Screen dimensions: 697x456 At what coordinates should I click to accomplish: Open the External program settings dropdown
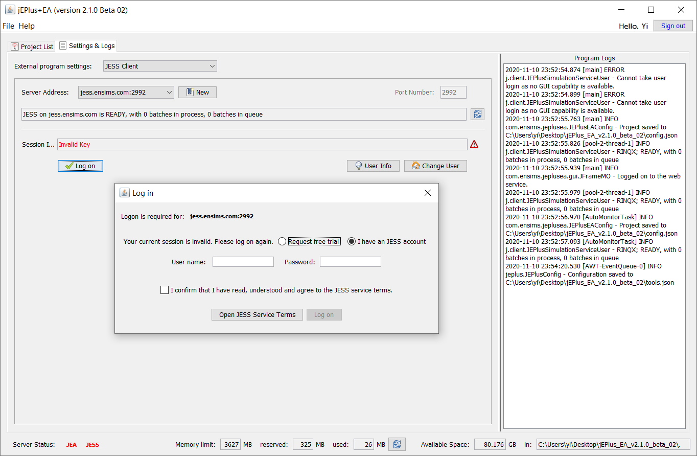point(160,66)
